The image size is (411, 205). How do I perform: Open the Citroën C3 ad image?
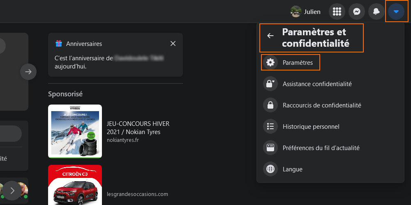[75, 185]
